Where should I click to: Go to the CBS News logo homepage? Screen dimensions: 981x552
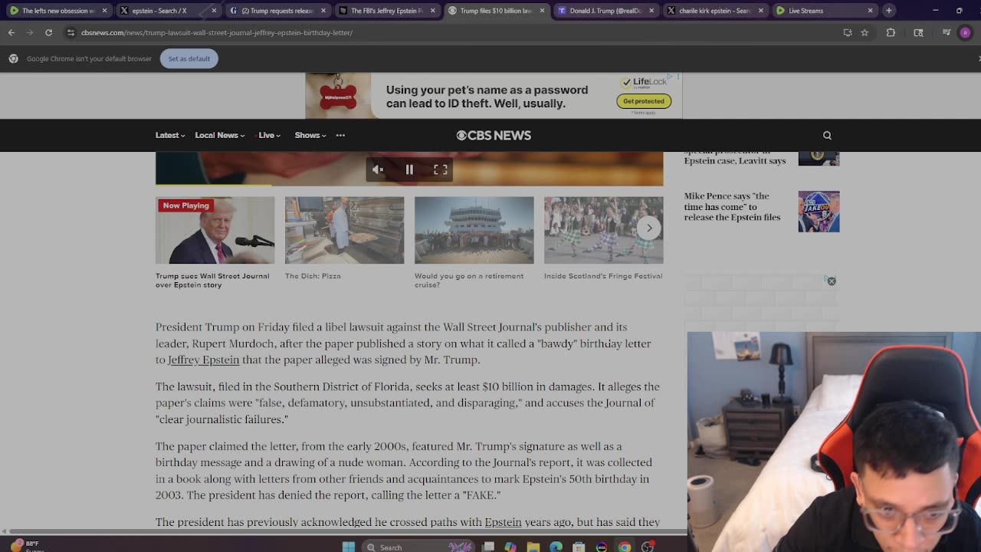[x=494, y=135]
